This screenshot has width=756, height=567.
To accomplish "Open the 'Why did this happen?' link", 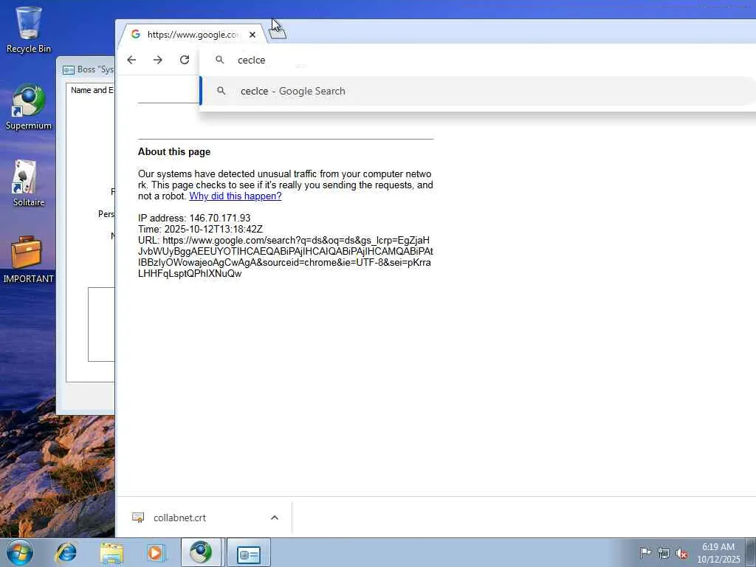I will [236, 196].
